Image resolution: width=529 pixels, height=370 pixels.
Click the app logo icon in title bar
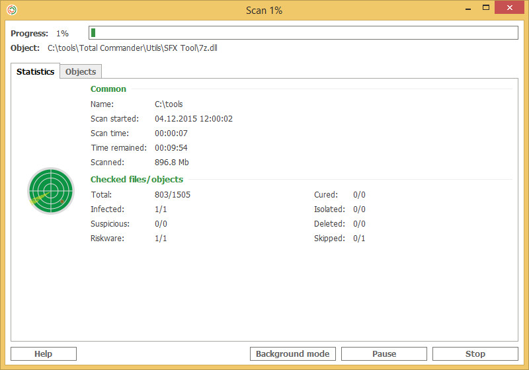tap(12, 10)
